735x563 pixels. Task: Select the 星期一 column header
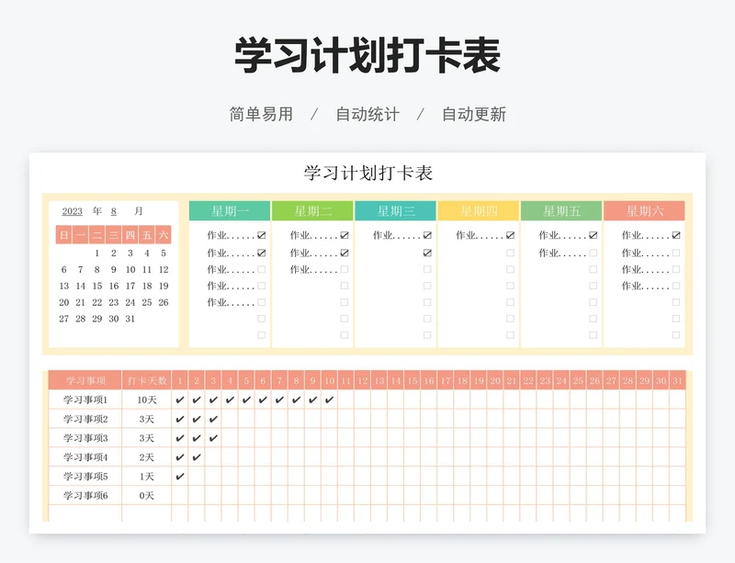coord(230,211)
